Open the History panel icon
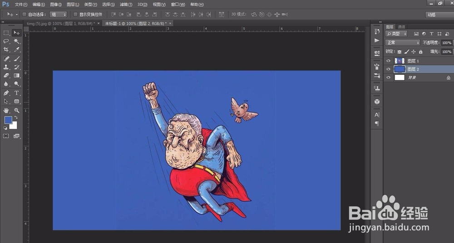The width and height of the screenshot is (454, 243). (377, 31)
